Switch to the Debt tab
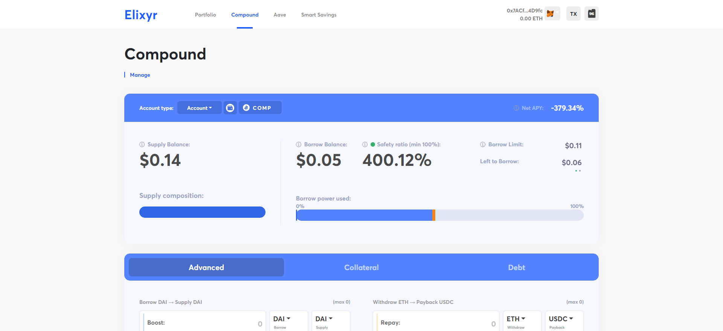The image size is (723, 331). tap(516, 267)
